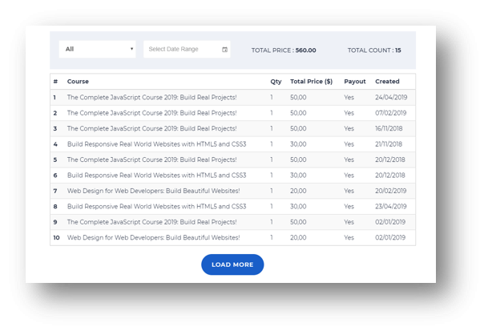Click the Total Price 560.00 summary

284,50
